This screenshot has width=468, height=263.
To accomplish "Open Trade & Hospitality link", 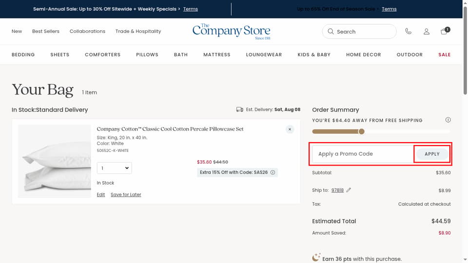I will click(138, 31).
